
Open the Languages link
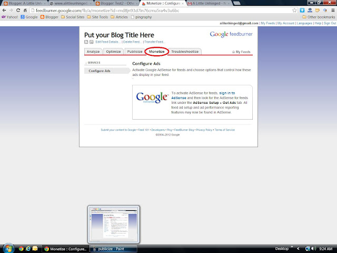point(304,23)
